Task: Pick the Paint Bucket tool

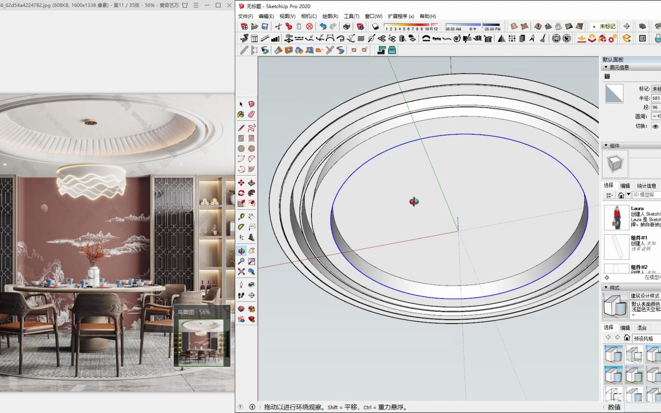Action: [241, 114]
